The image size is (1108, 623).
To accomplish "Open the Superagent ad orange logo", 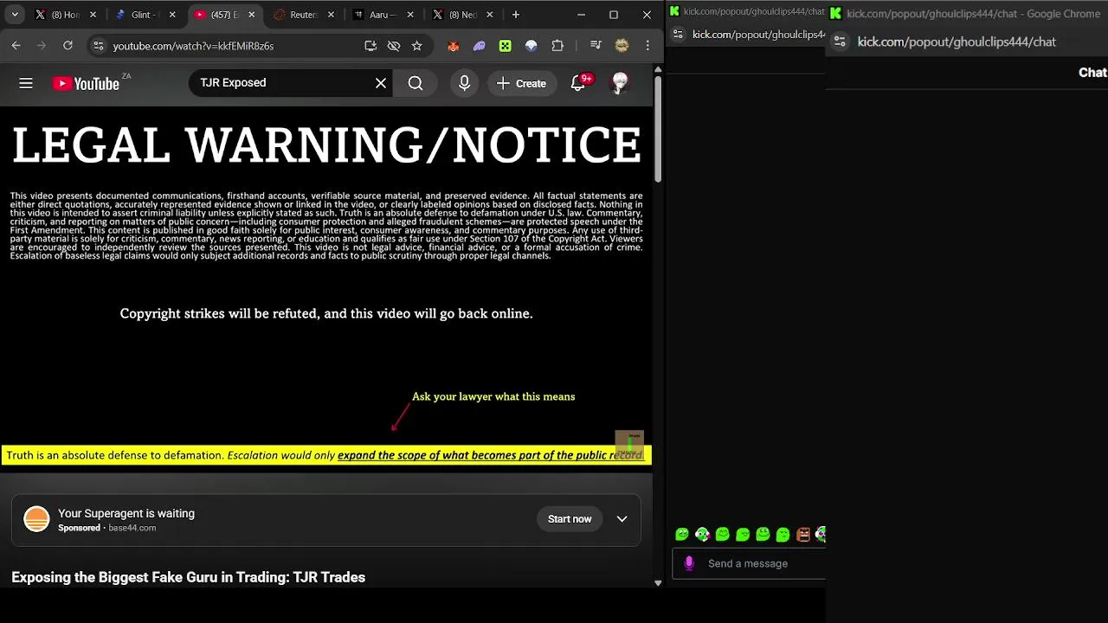I will 36,519.
